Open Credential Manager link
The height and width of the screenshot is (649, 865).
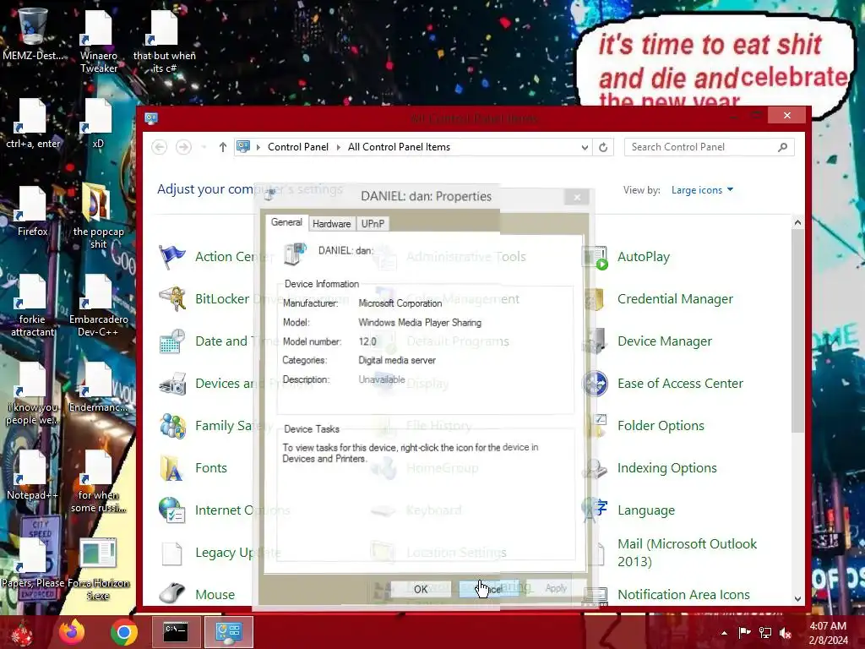click(675, 299)
